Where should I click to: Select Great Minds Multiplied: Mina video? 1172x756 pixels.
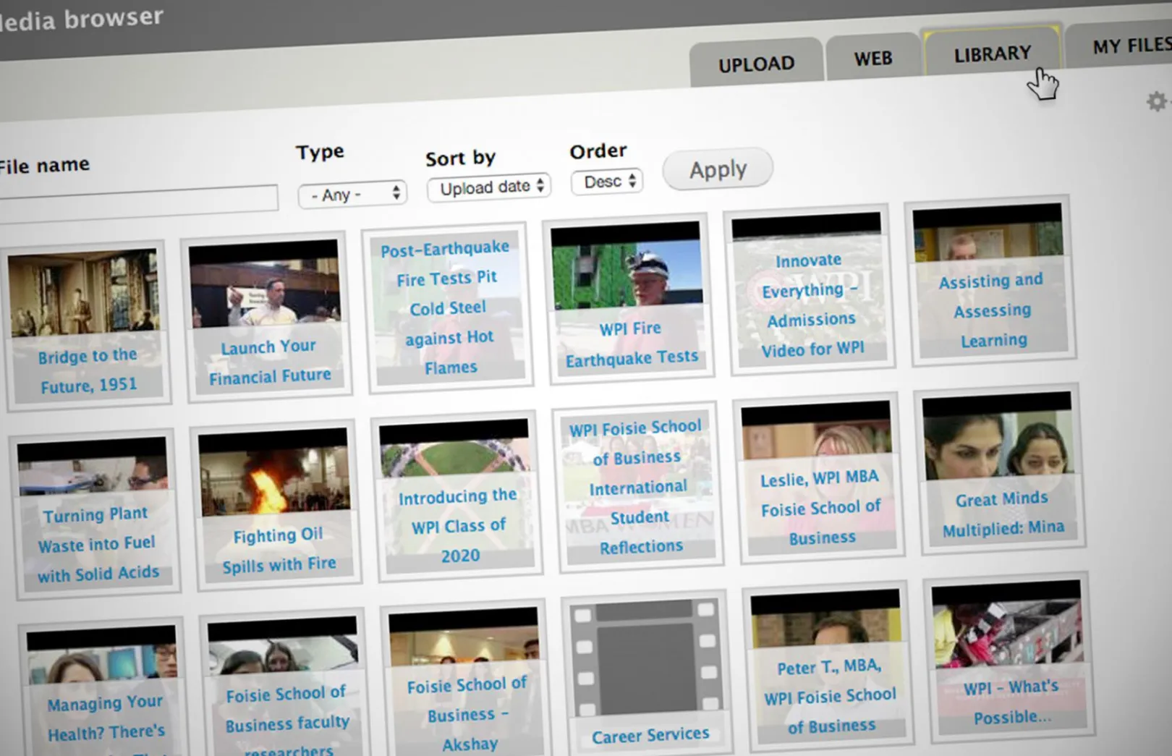pyautogui.click(x=1000, y=469)
